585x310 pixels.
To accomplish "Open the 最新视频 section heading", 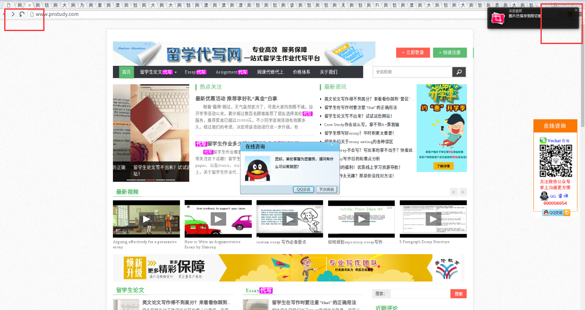I will click(x=127, y=192).
